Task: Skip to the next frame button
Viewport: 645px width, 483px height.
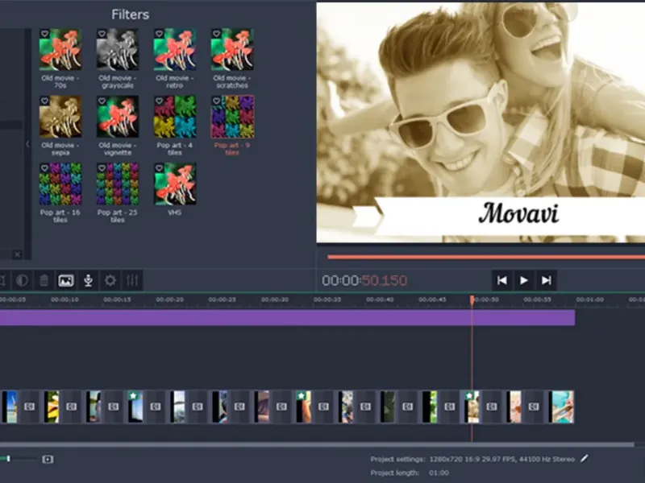Action: (546, 280)
